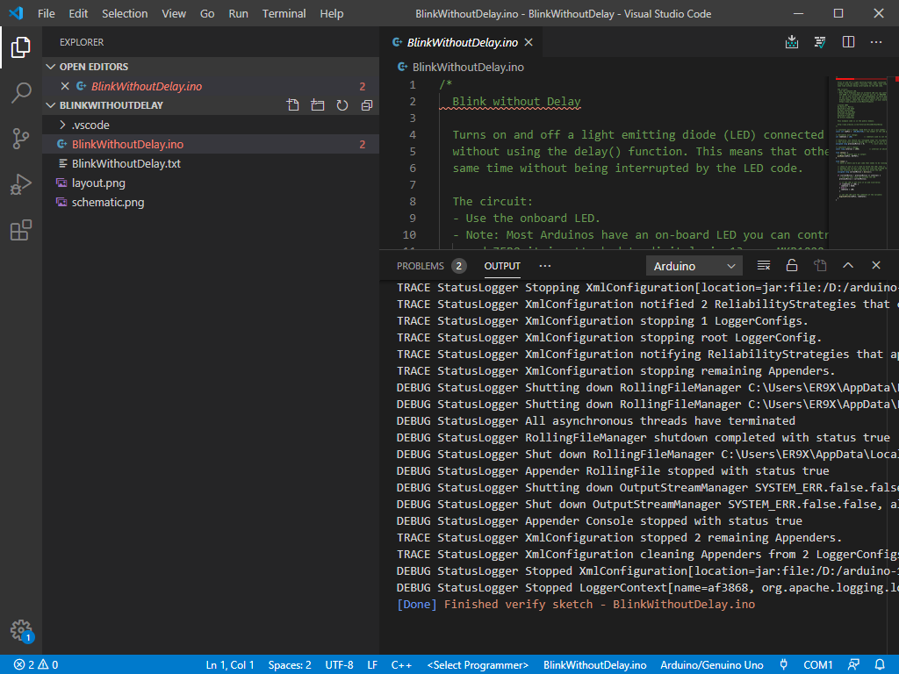Screen dimensions: 899x674
Task: Open the Help menu
Action: click(331, 13)
